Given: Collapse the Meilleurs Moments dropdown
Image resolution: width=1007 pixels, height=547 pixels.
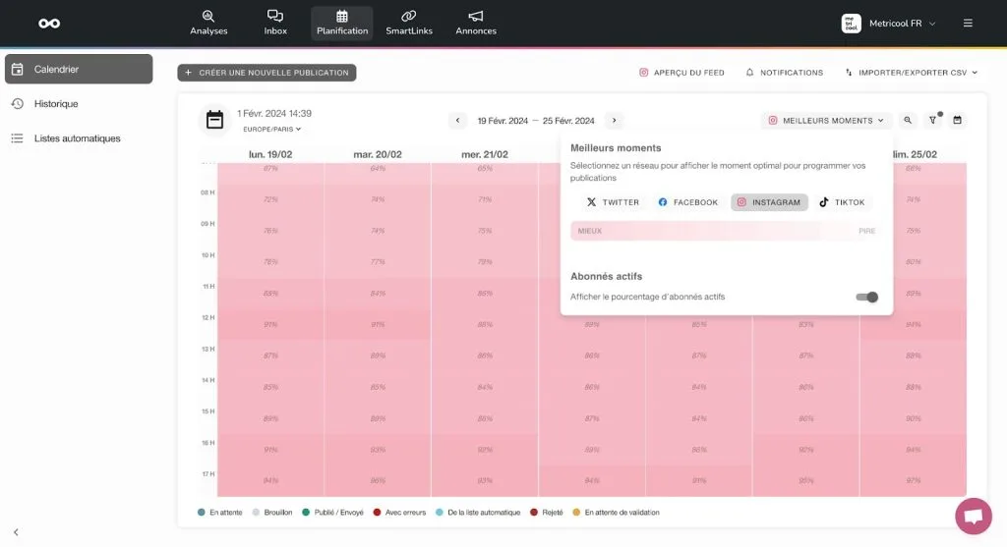Looking at the screenshot, I should (x=826, y=121).
